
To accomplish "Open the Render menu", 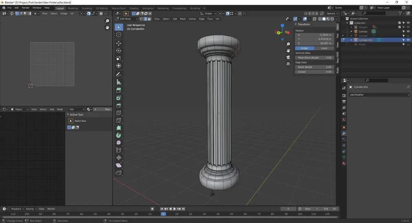I will (x=26, y=8).
